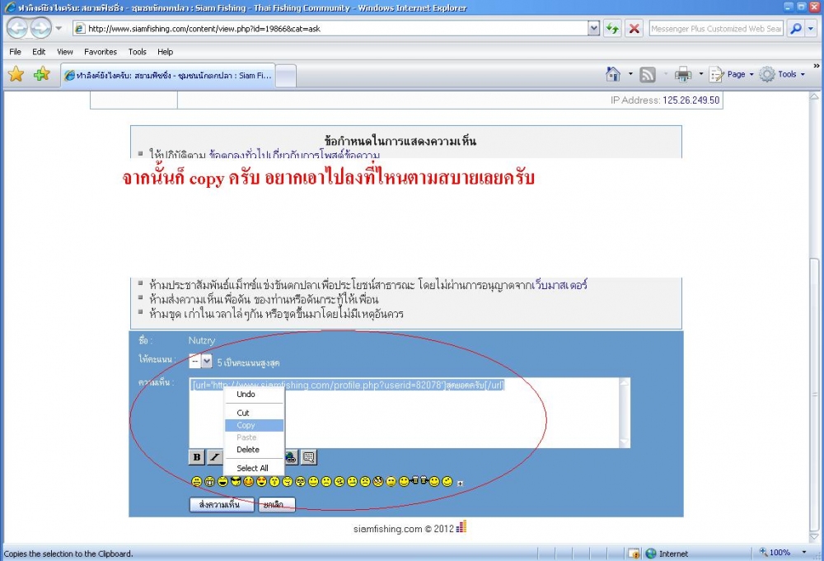Screen dimensions: 824x561
Task: Insert the first grinning emoticon
Action: [197, 481]
